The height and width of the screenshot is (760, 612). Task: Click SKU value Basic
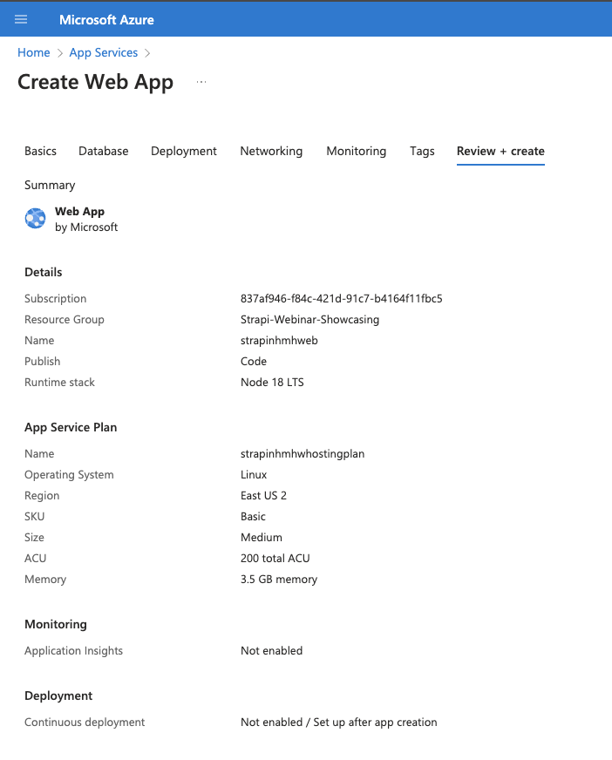(x=253, y=516)
